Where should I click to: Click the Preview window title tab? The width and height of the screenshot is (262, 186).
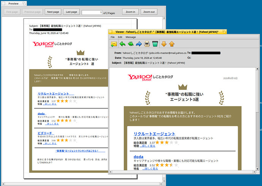[x=14, y=3]
